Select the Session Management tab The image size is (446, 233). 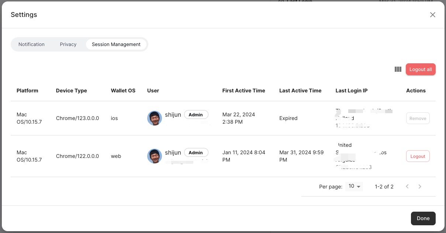pos(116,44)
